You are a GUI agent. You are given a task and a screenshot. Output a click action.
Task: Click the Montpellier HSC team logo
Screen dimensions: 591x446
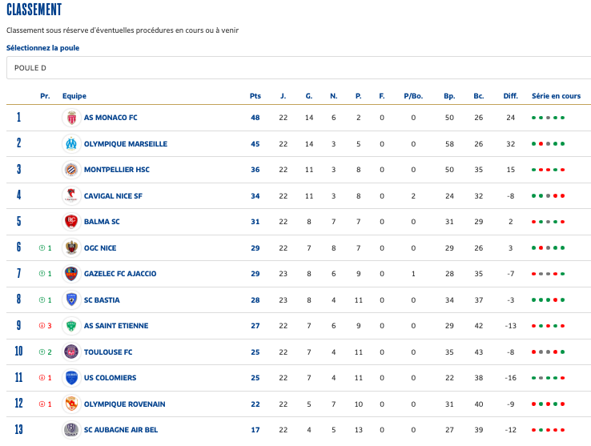point(72,170)
